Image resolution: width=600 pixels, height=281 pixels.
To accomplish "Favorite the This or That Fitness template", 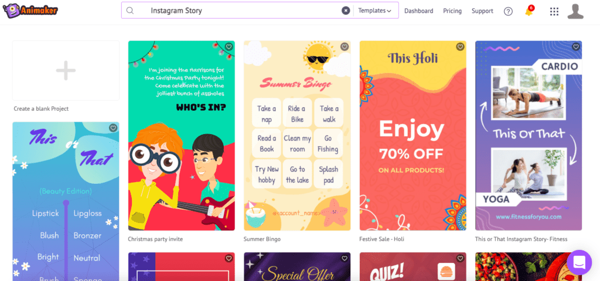I will 575,47.
